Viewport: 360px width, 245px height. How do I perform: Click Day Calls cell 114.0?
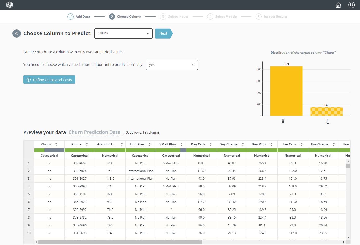coord(201,202)
